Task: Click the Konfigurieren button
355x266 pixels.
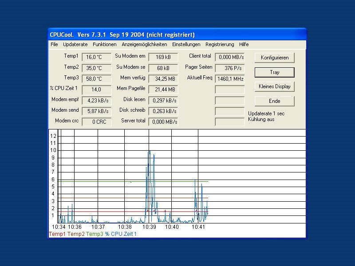Action: [x=274, y=58]
